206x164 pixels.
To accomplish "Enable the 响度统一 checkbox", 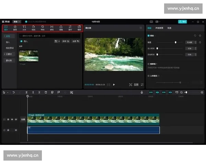I will (x=148, y=64).
